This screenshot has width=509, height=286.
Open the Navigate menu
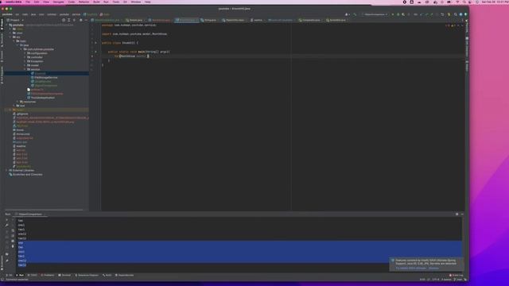point(58,2)
